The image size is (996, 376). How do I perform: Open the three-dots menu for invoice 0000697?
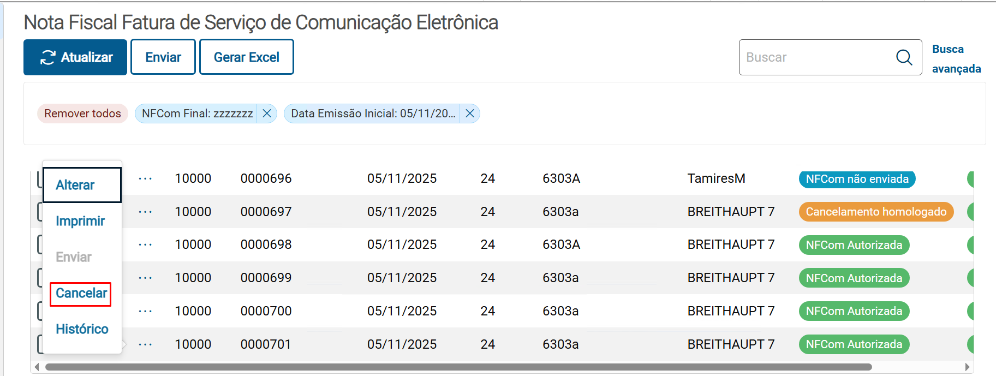[145, 212]
